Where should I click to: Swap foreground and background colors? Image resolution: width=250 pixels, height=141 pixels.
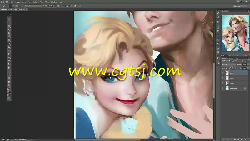[10, 88]
